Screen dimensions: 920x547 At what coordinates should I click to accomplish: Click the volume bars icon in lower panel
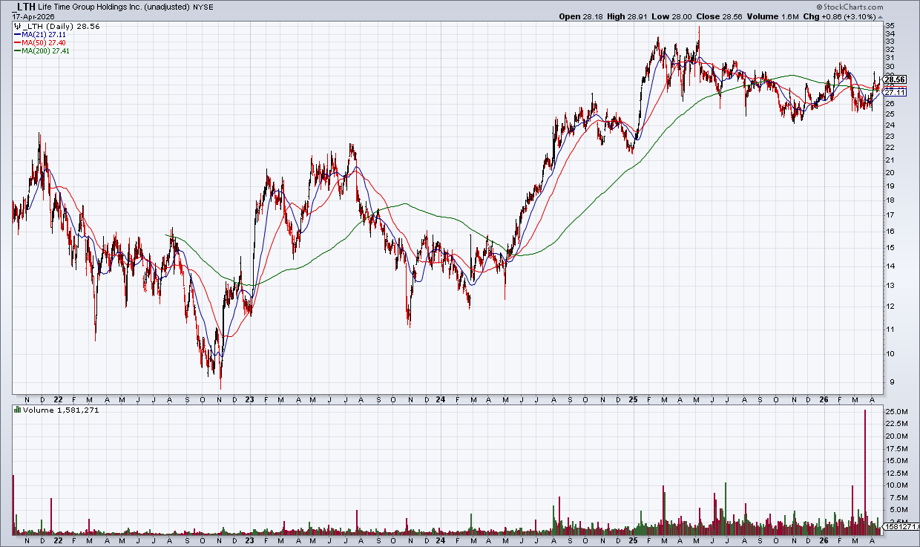[17, 410]
